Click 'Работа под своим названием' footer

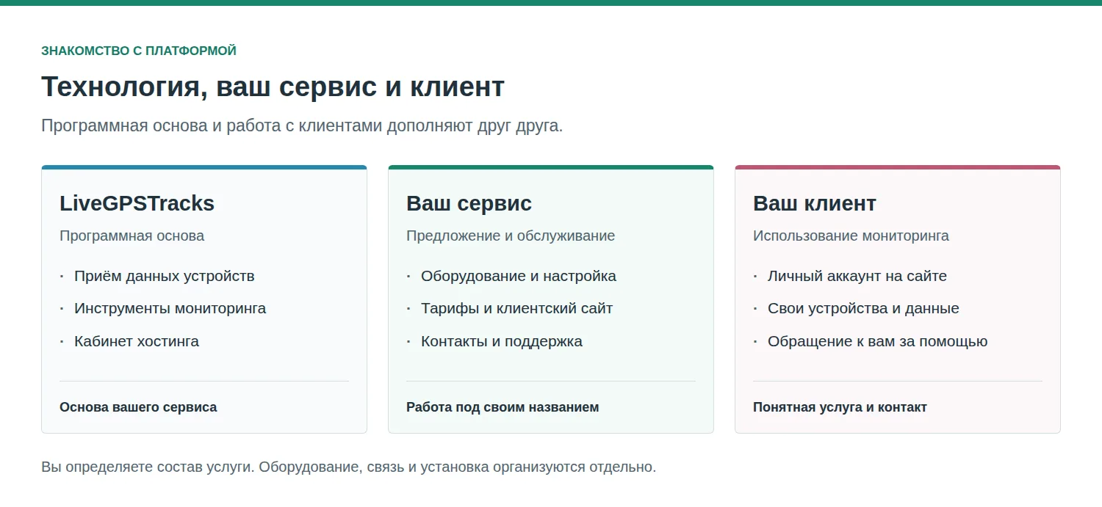point(503,406)
